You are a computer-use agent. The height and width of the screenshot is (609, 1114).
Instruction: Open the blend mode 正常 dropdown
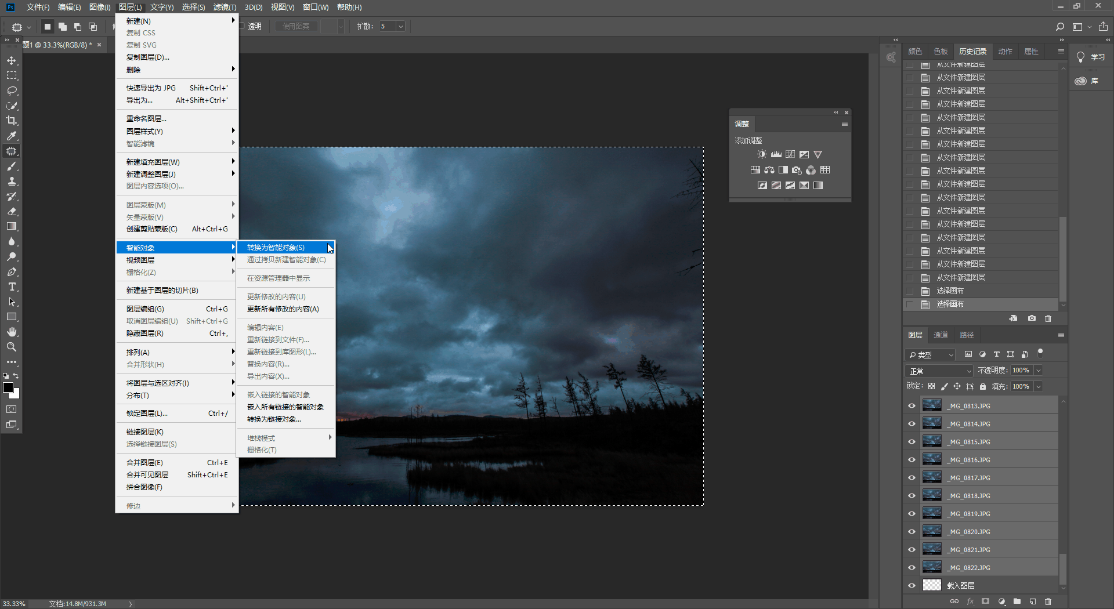point(940,371)
